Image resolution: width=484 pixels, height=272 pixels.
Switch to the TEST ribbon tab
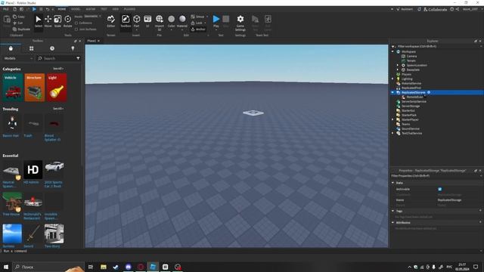(x=104, y=9)
